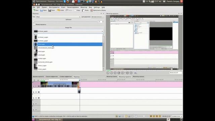Switch to Монитор клипа tab
This screenshot has height=121, width=215.
coord(112,77)
